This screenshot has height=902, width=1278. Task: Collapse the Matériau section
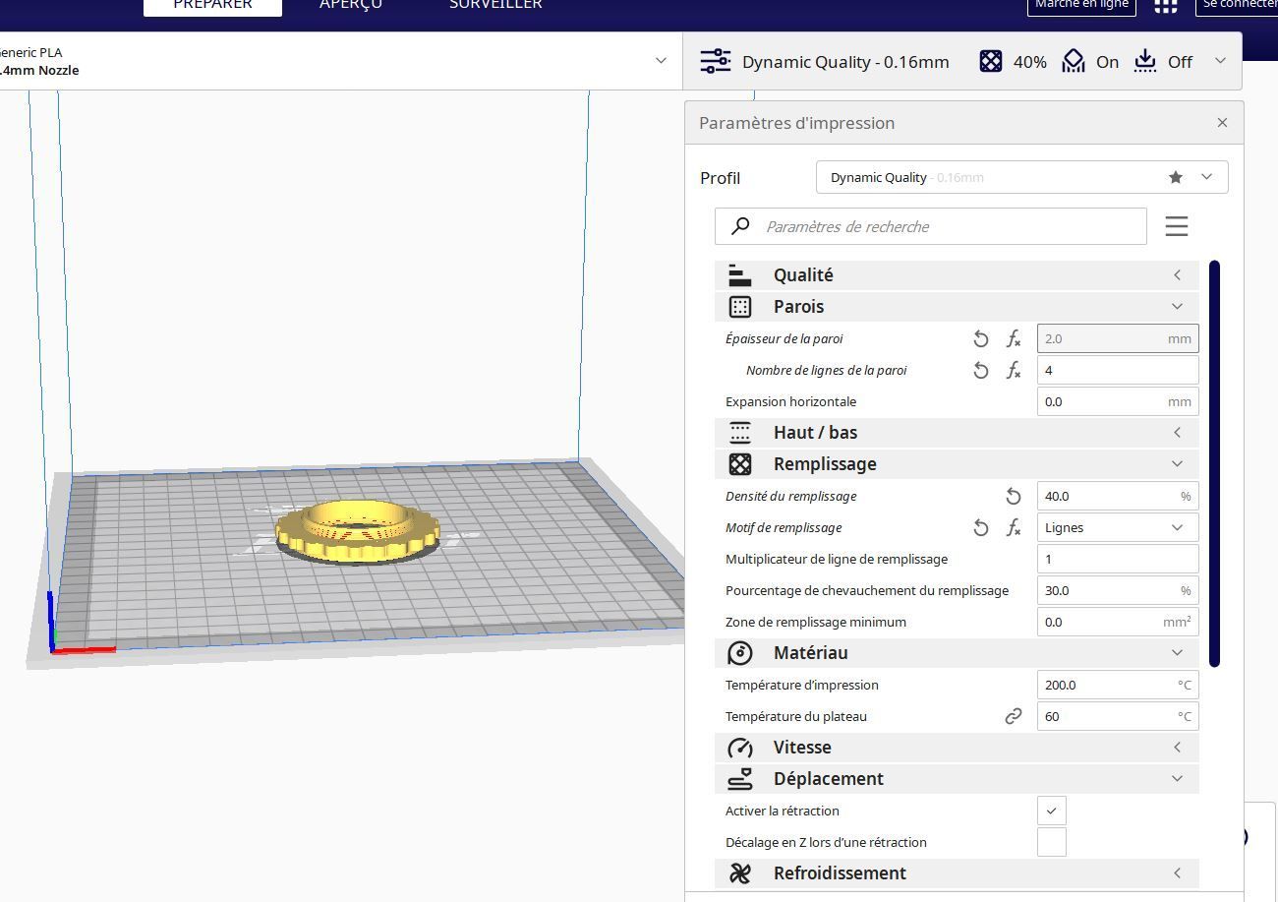point(1178,653)
